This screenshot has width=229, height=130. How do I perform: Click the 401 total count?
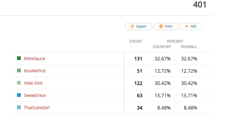[x=200, y=5]
